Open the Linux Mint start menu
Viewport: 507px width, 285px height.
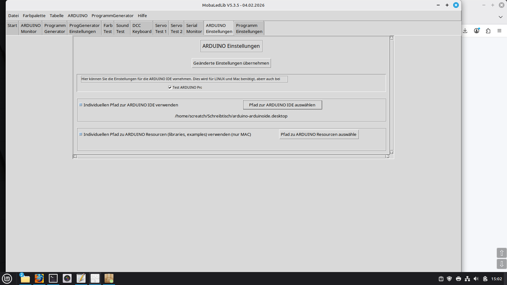(7, 278)
